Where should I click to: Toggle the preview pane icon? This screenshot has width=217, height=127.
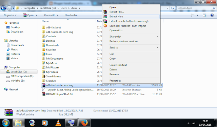pyautogui.click(x=204, y=15)
